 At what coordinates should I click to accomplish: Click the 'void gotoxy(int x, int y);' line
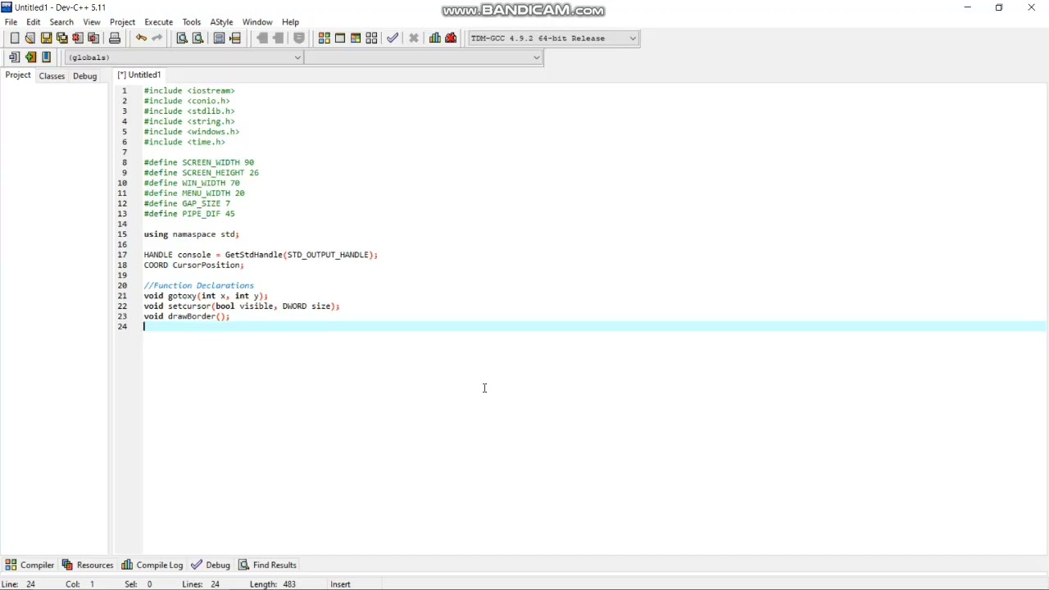206,296
